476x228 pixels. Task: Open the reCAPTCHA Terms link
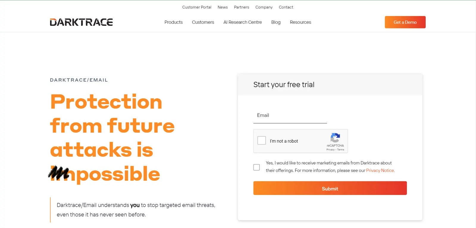pos(341,150)
